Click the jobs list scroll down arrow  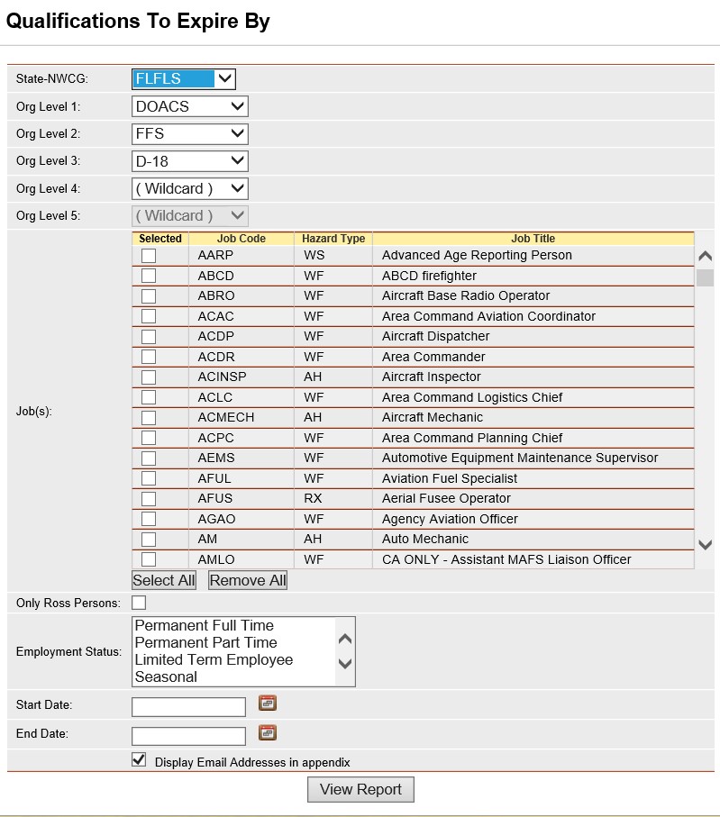(705, 545)
